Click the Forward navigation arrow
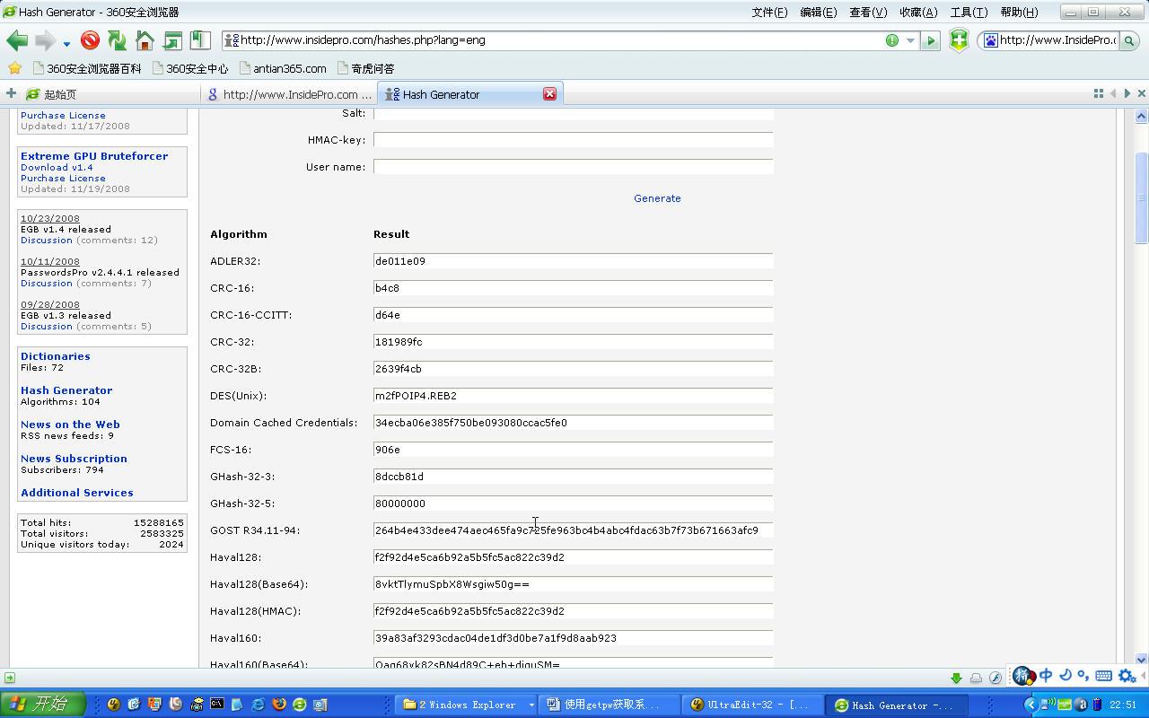Viewport: 1149px width, 718px height. (46, 40)
